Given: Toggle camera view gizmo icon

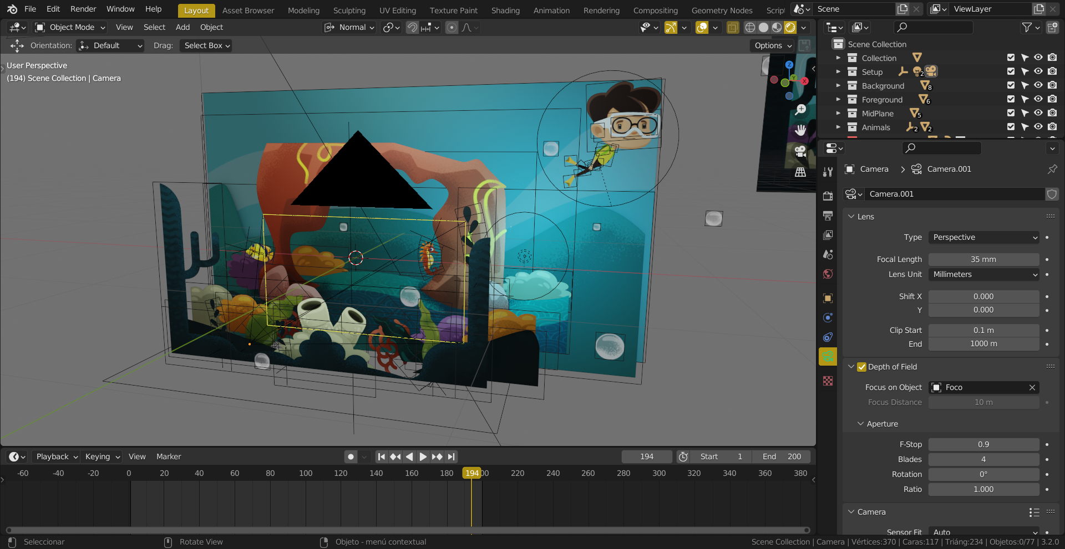Looking at the screenshot, I should 800,151.
